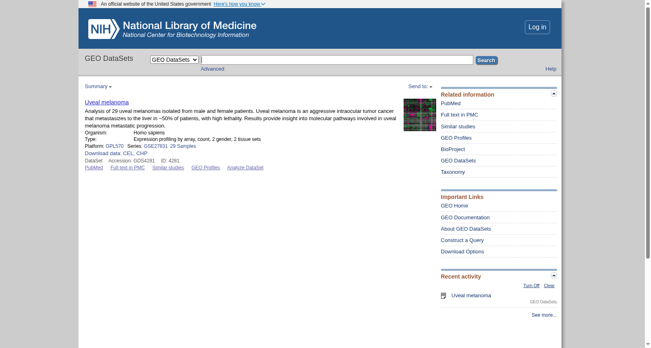
Task: Click the search text field
Action: coord(336,60)
